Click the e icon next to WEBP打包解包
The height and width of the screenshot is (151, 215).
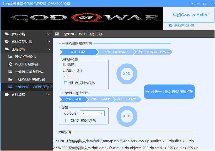click(x=10, y=64)
